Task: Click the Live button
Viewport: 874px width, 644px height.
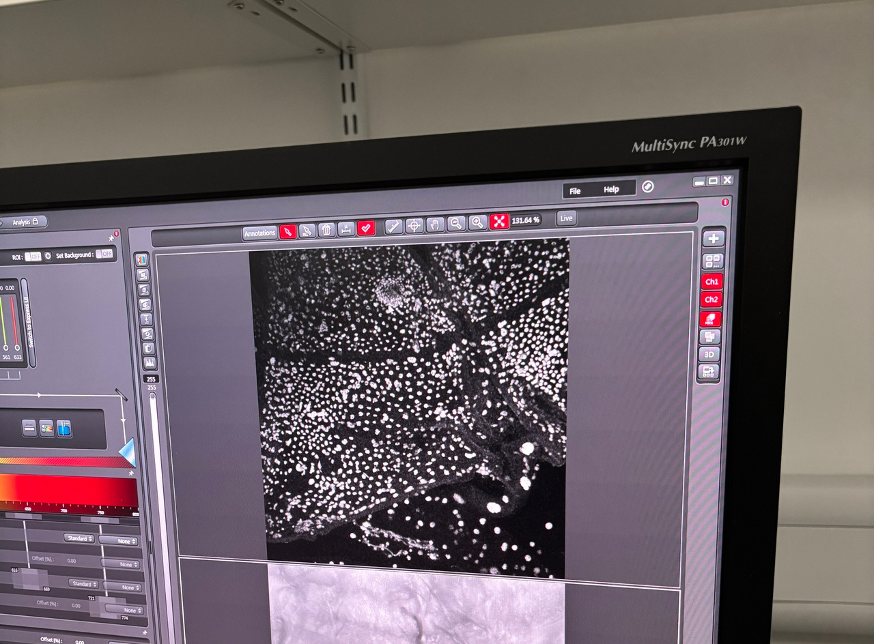Action: 566,218
